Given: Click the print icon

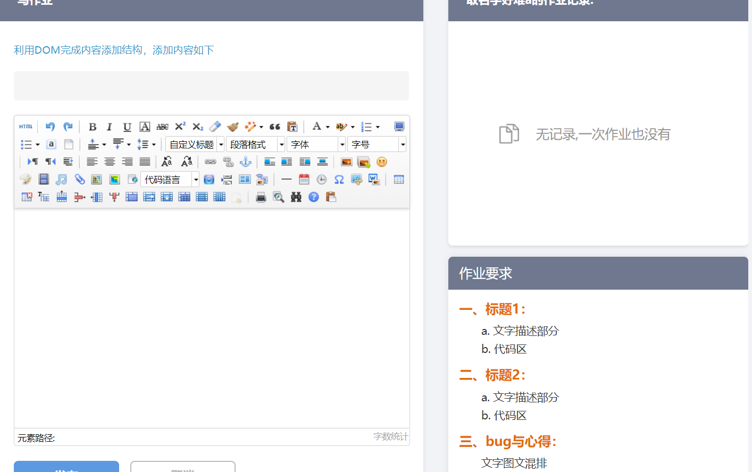Looking at the screenshot, I should 261,197.
